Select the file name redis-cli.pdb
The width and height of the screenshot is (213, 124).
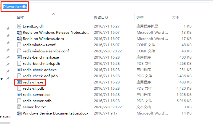click(x=33, y=88)
